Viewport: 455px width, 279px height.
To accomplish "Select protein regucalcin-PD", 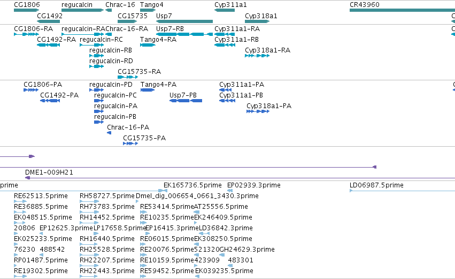I will click(x=111, y=85).
